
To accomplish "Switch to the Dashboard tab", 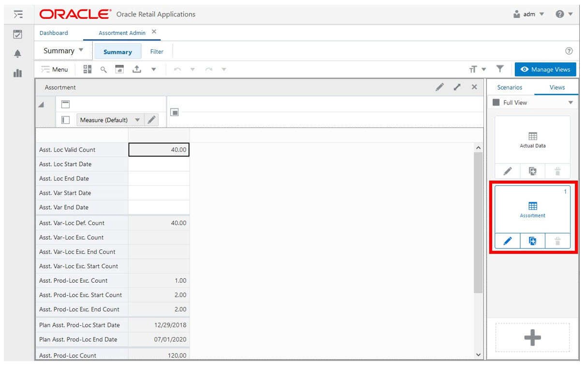I will click(54, 33).
